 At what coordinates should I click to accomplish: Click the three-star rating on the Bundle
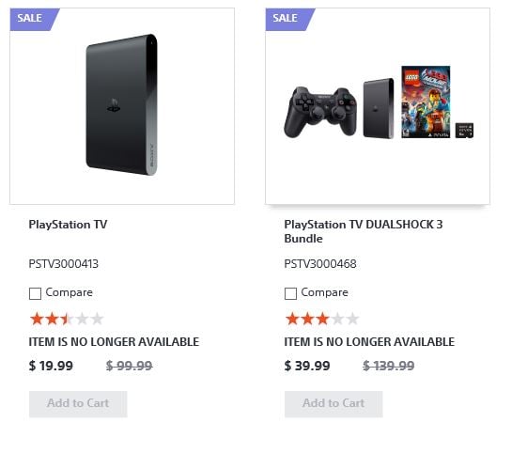322,319
